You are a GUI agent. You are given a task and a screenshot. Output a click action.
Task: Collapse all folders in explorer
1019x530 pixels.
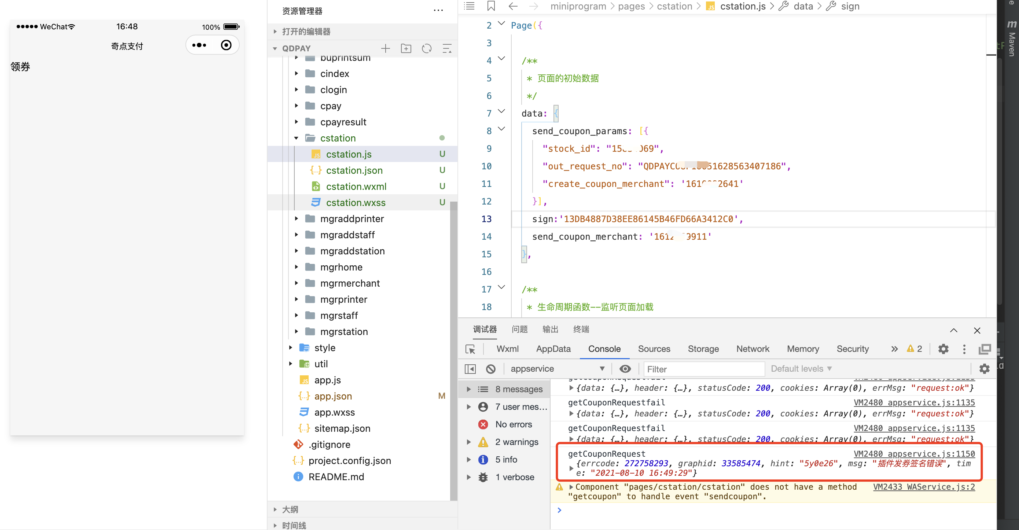point(447,49)
